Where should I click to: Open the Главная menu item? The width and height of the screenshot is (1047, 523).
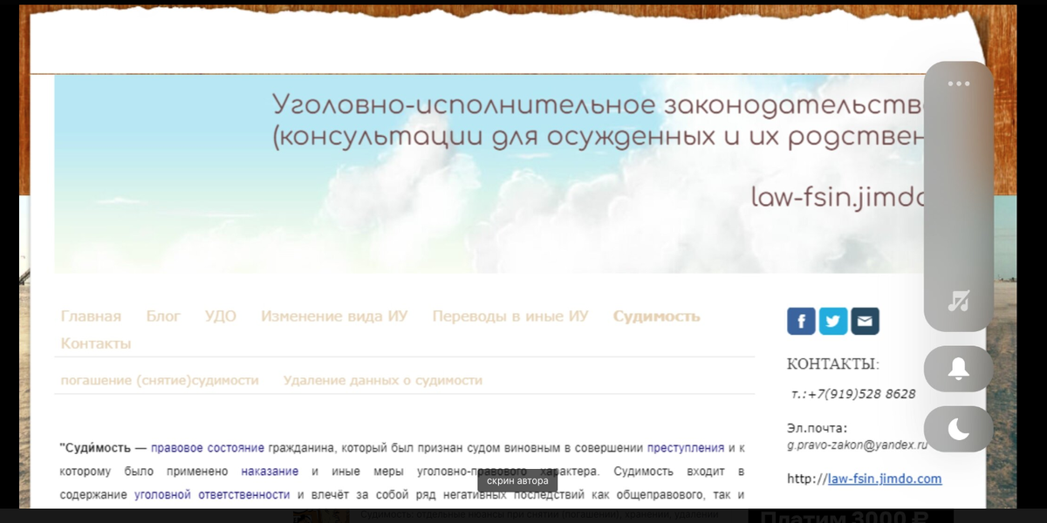[91, 316]
